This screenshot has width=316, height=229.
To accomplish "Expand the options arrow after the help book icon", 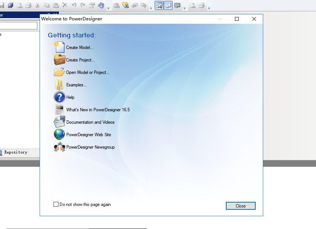I will tap(109, 8).
